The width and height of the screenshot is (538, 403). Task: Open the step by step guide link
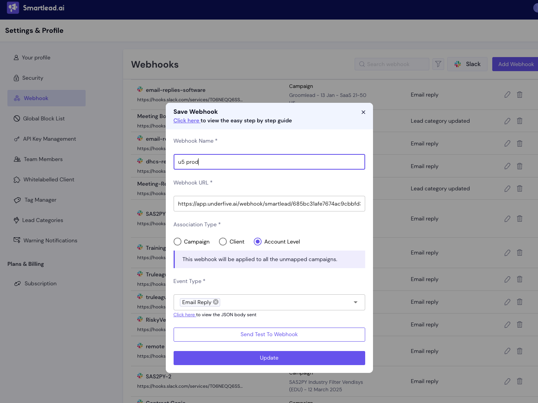tap(187, 120)
